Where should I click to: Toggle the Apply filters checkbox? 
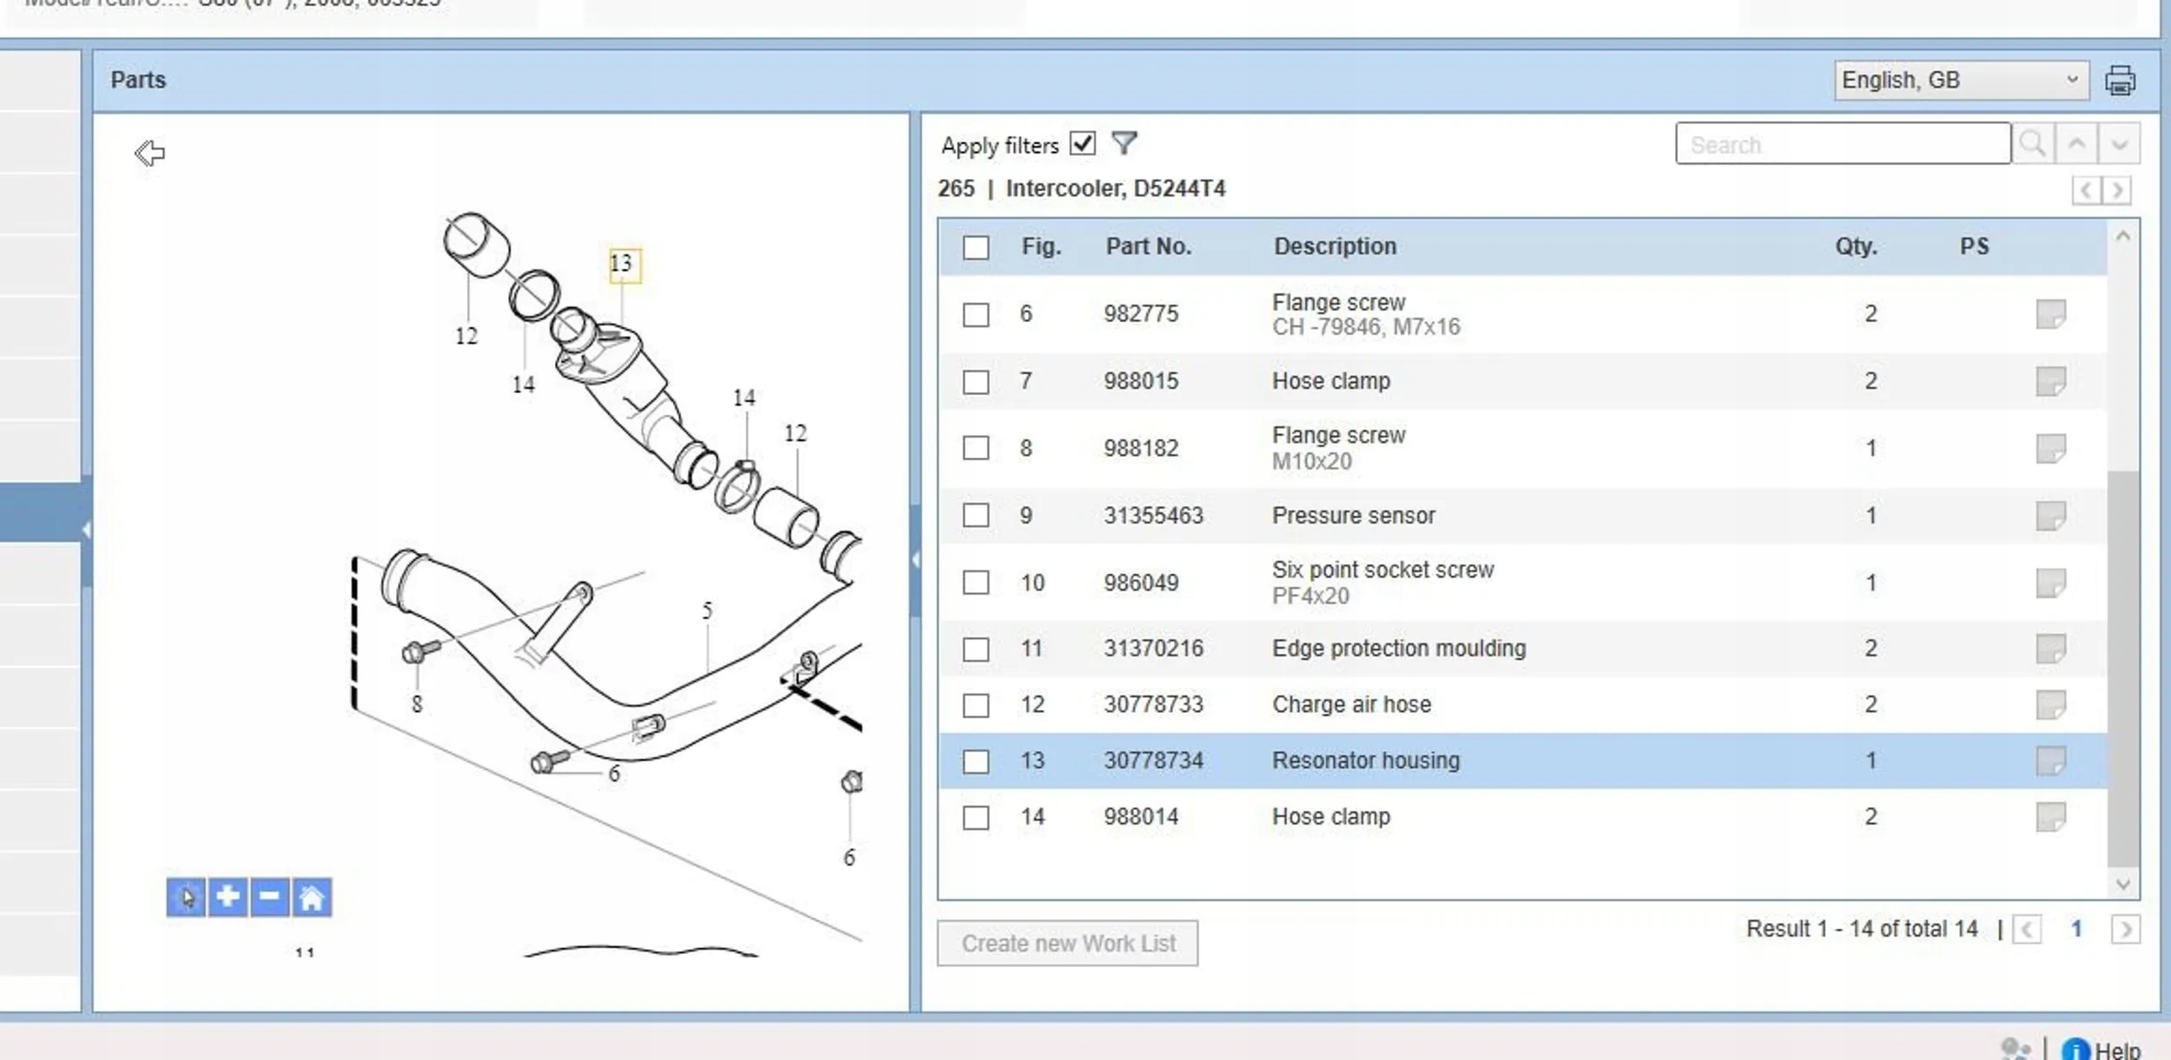click(1082, 143)
